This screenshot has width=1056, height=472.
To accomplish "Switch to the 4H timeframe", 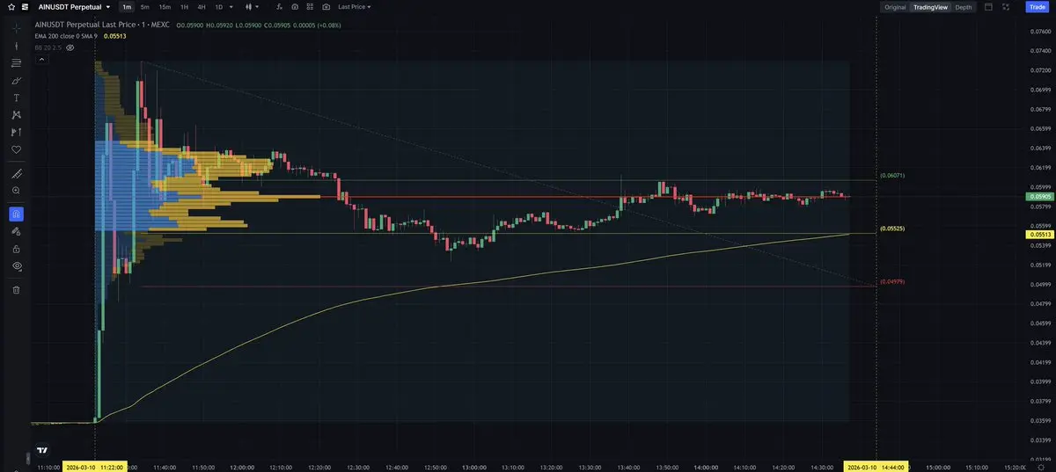I will pyautogui.click(x=202, y=6).
